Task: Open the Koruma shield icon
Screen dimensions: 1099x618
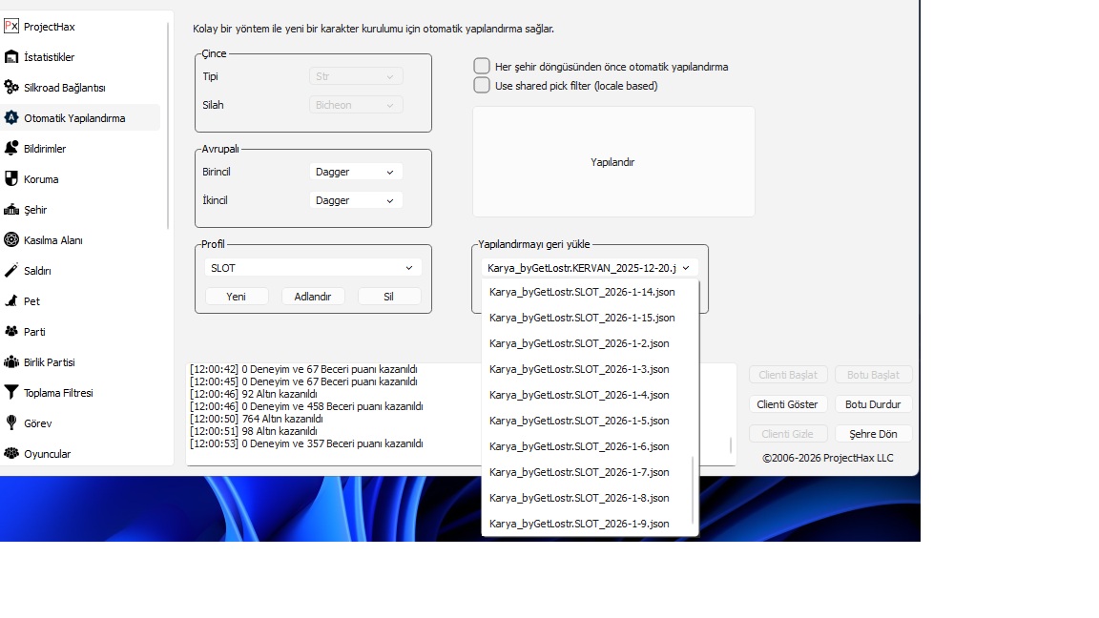Action: [x=11, y=179]
